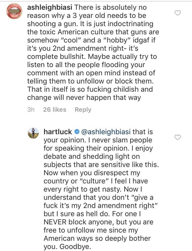Click the @ashleighbiasi mention in hartluck's reply
Viewport: 192px width, 251px height.
pyautogui.click(x=106, y=132)
